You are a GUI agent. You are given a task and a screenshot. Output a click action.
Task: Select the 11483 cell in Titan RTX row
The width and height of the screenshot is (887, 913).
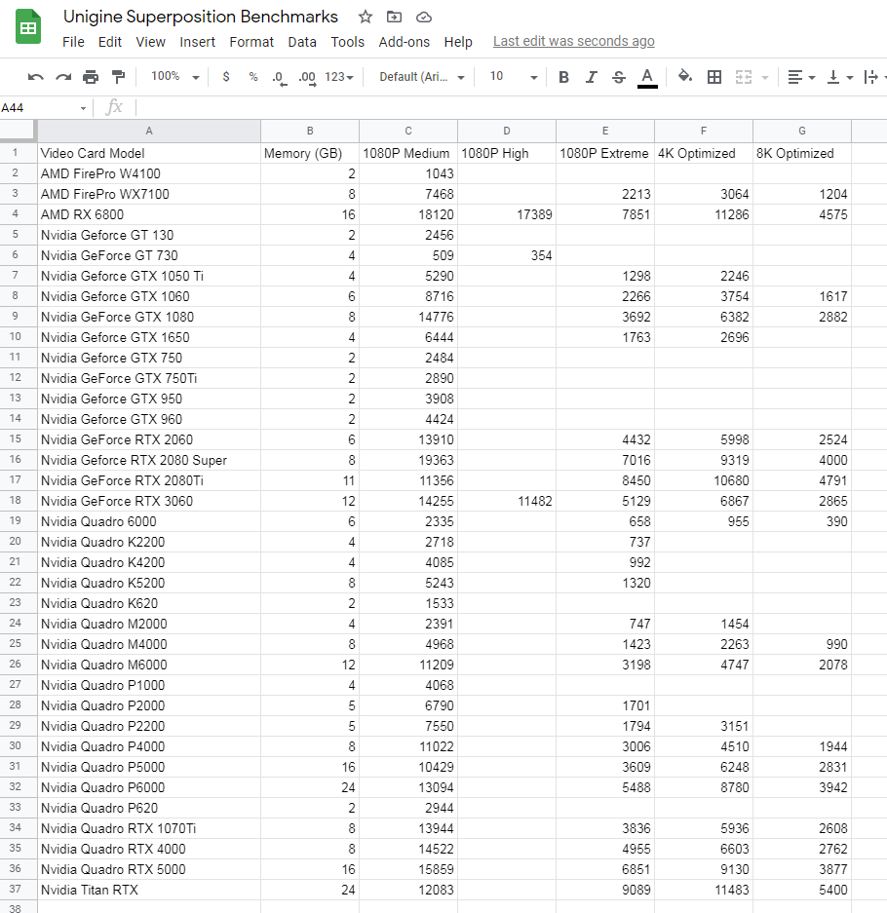point(704,890)
